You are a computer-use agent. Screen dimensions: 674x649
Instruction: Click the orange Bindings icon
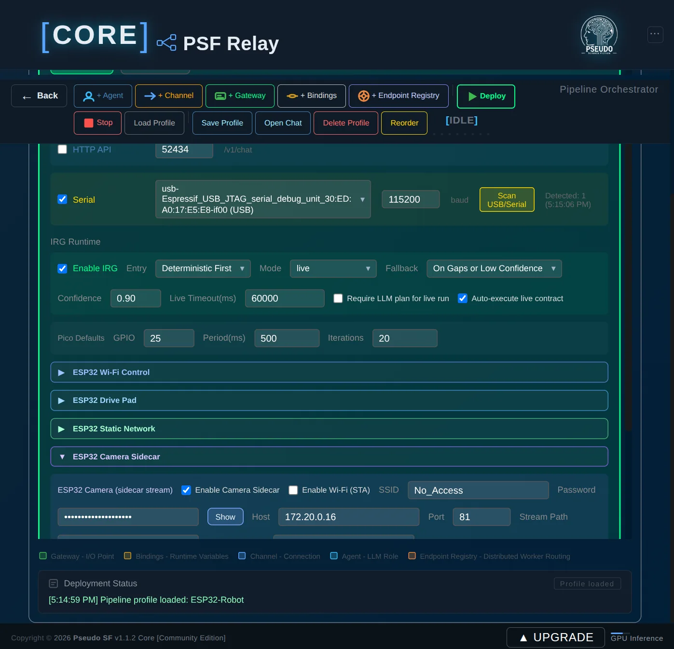coord(292,96)
